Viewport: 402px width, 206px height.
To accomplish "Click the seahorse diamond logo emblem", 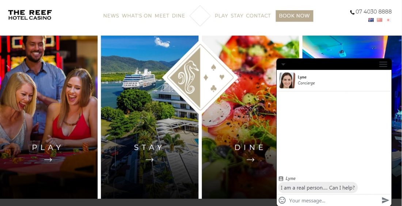I will (200, 77).
